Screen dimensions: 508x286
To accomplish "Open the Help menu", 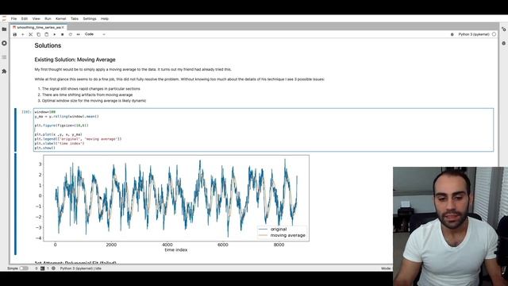I will coord(104,19).
